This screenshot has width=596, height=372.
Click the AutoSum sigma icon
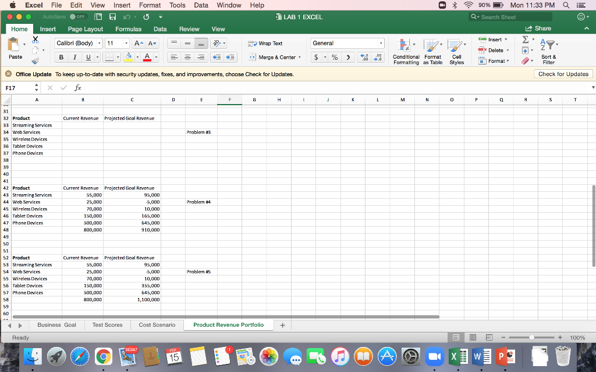pos(526,40)
